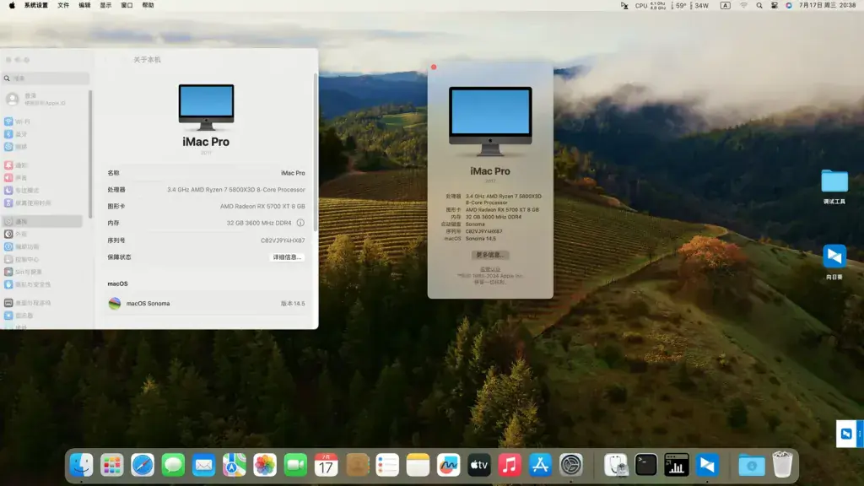The height and width of the screenshot is (486, 864).
Task: Start FaceTime from the Dock
Action: (x=295, y=465)
